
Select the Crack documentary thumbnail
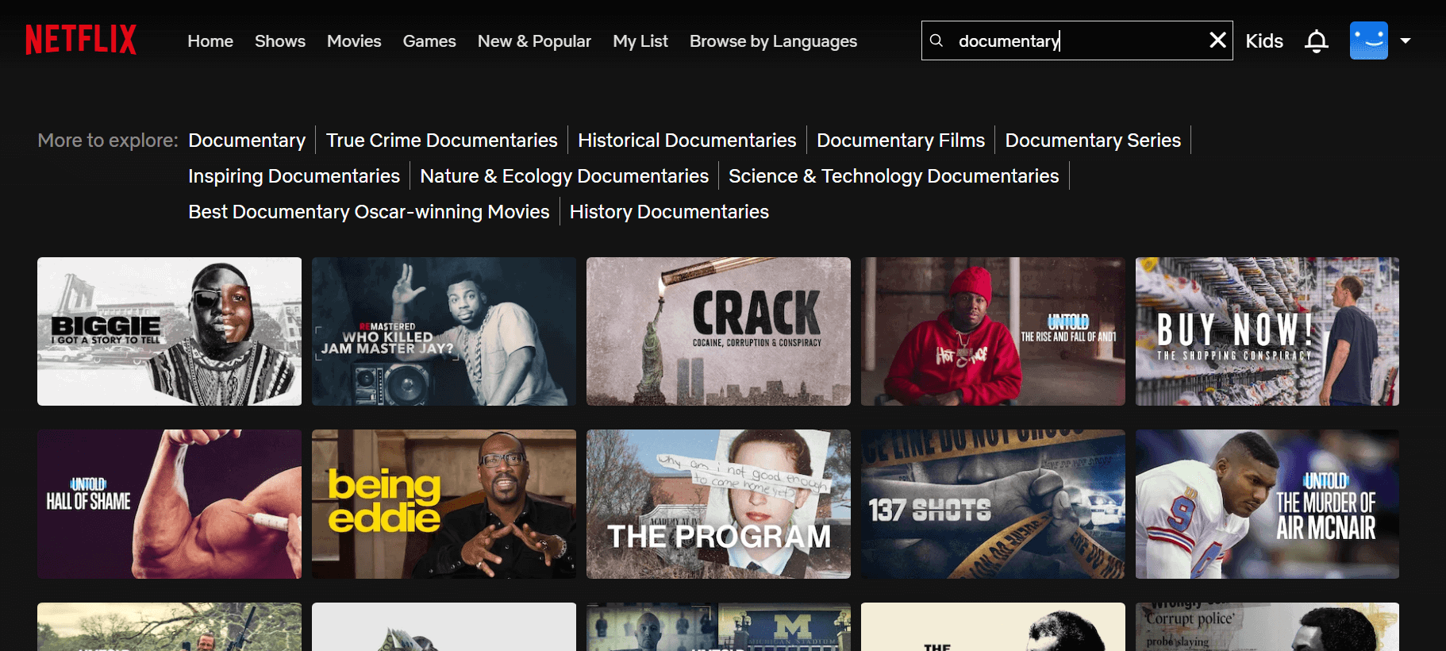click(717, 331)
